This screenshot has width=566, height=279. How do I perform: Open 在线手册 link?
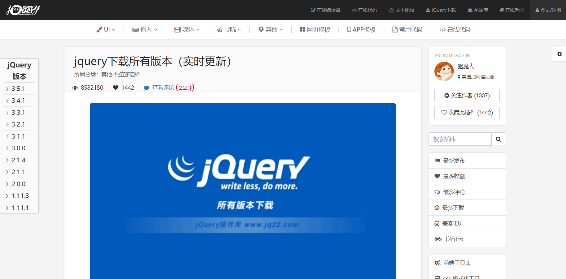(512, 10)
